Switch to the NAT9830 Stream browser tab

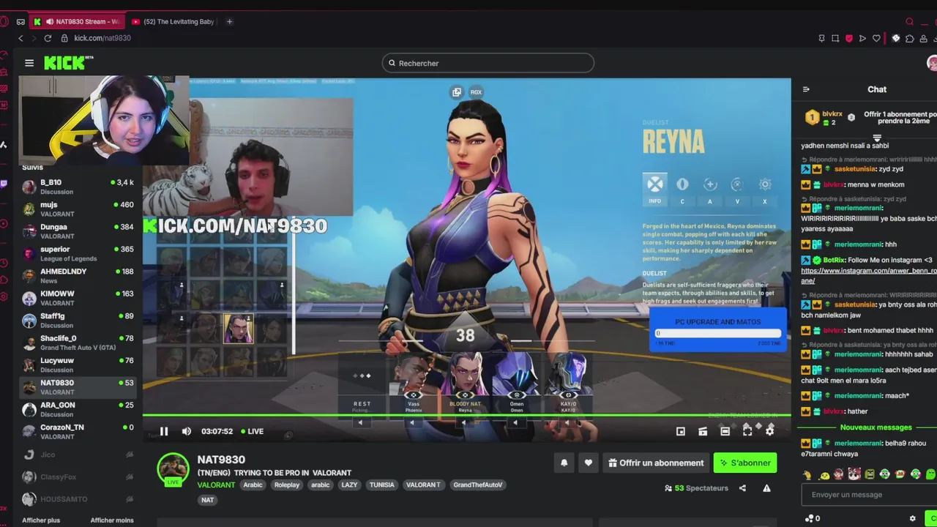coord(77,22)
